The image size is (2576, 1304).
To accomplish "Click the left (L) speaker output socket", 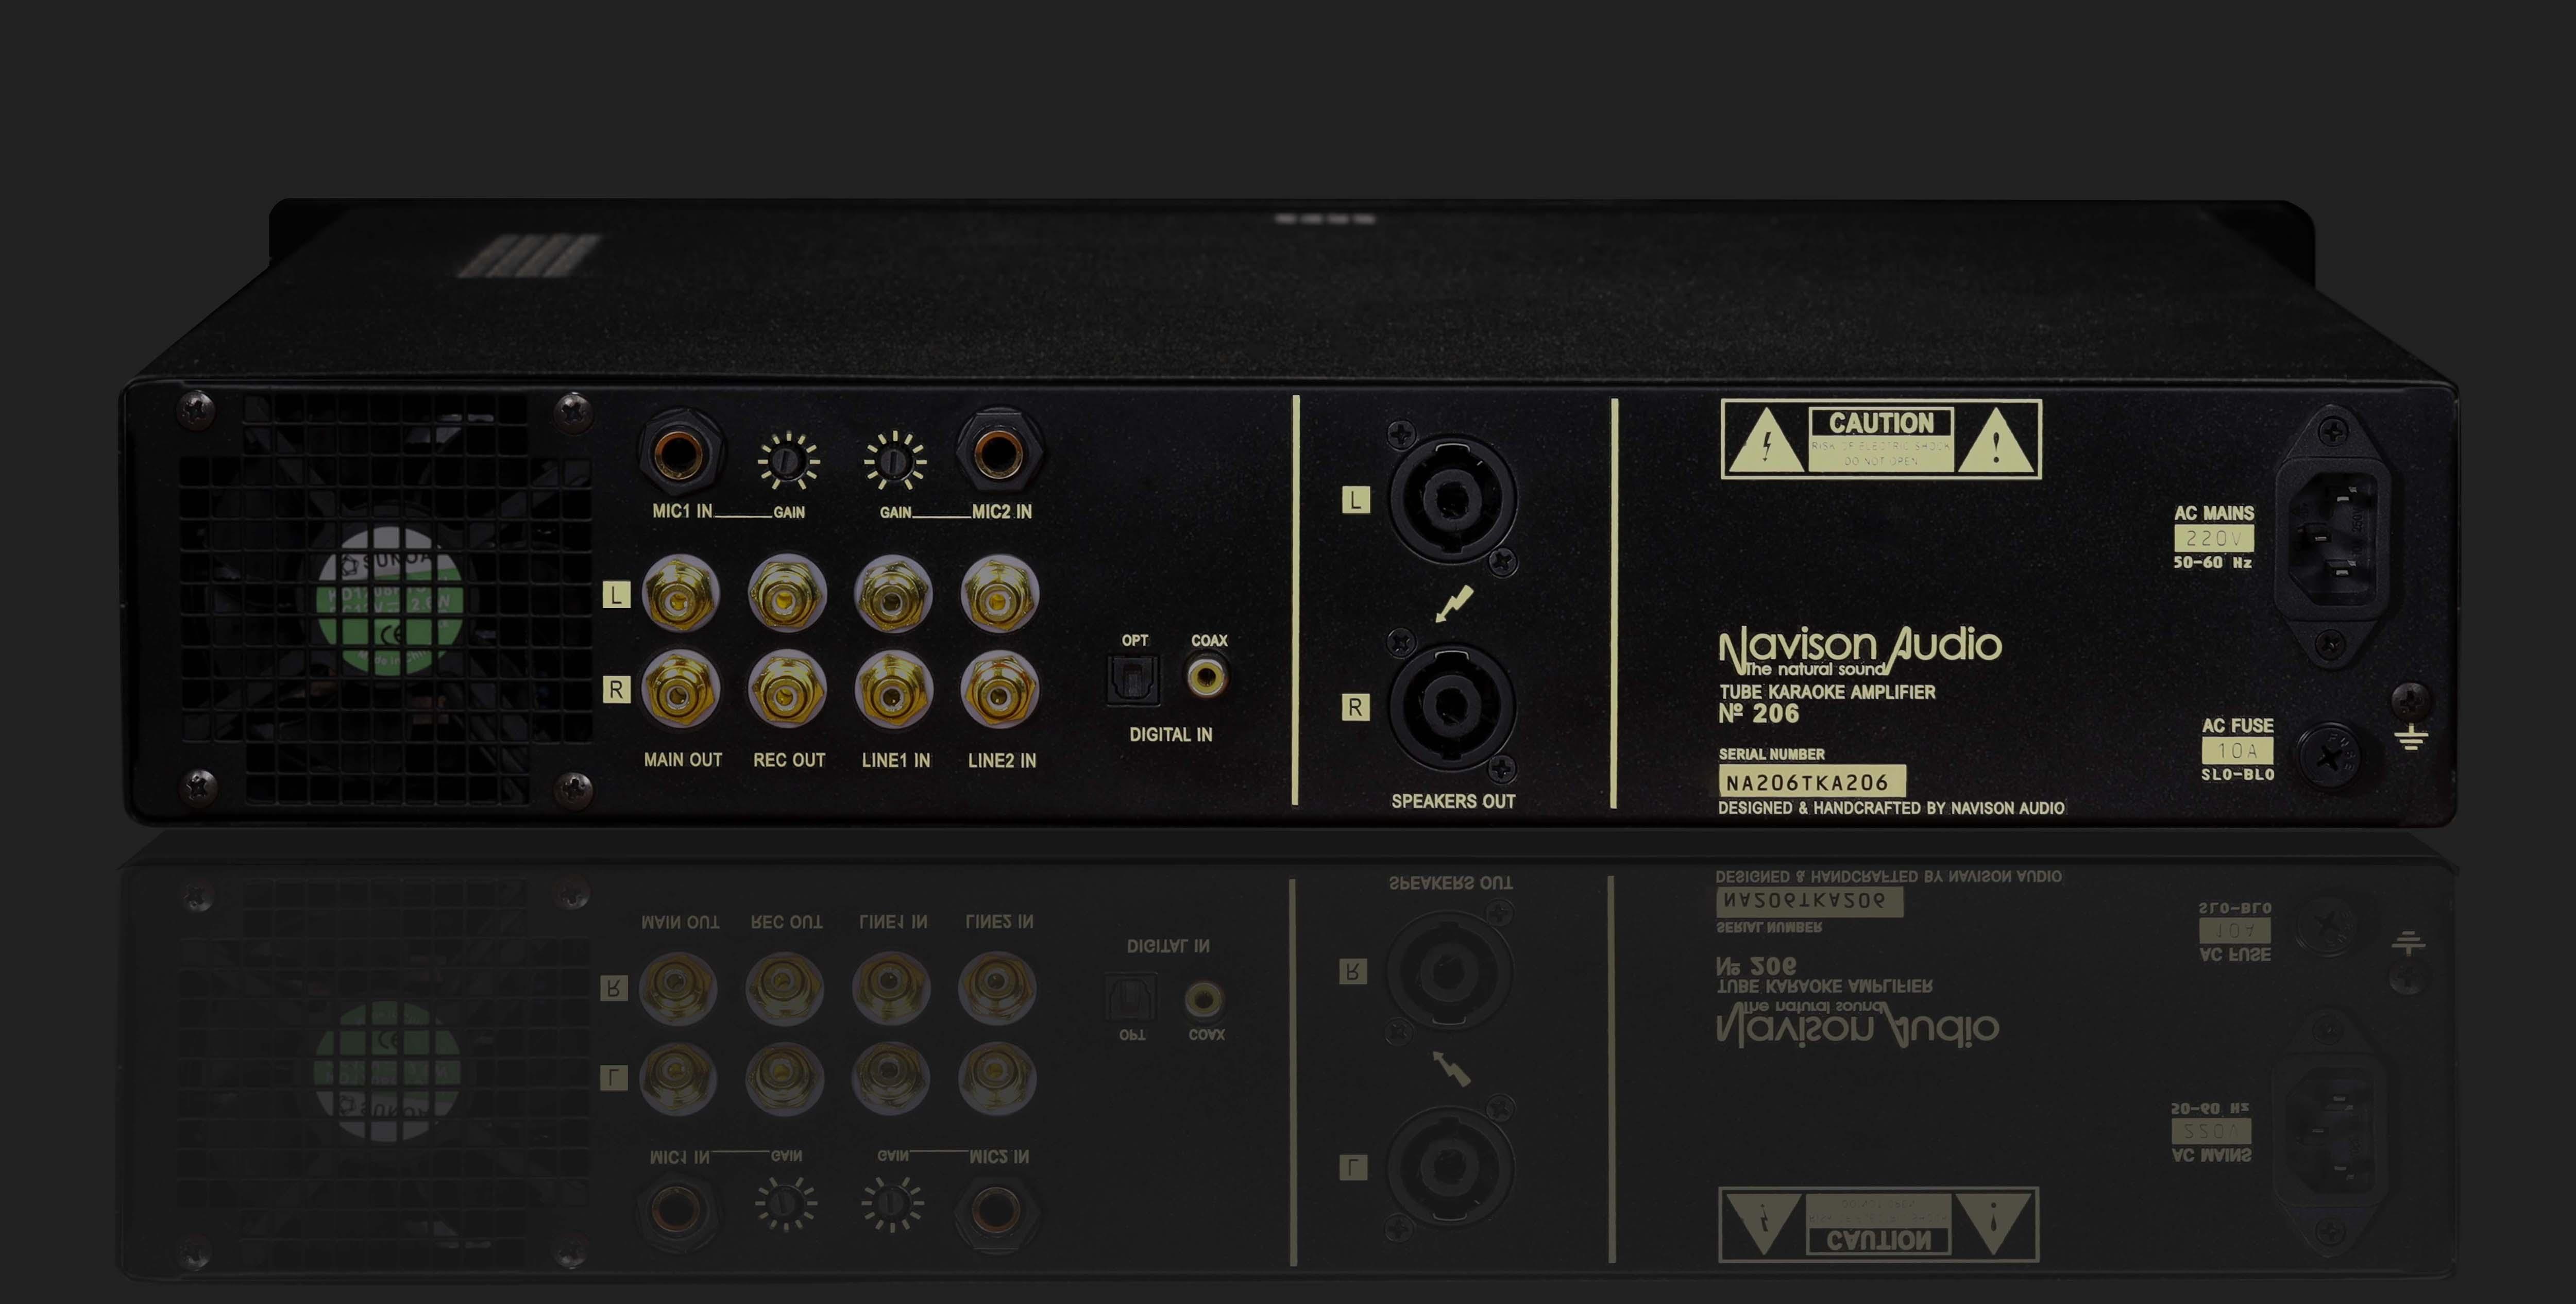I will 1452,498.
